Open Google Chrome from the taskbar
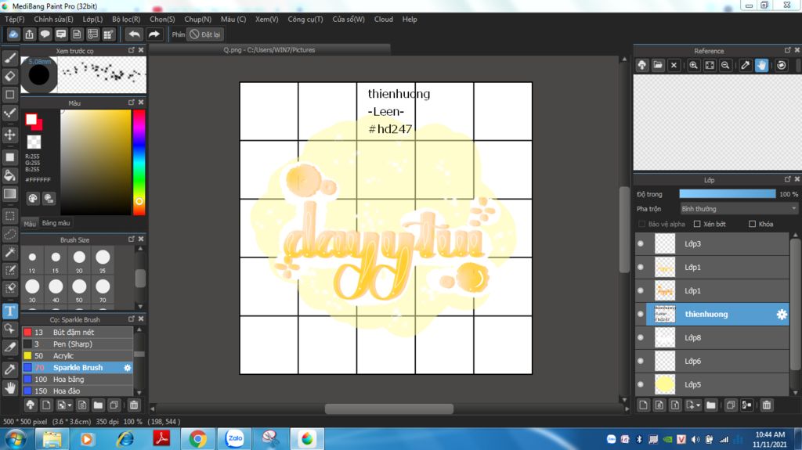 pyautogui.click(x=197, y=439)
